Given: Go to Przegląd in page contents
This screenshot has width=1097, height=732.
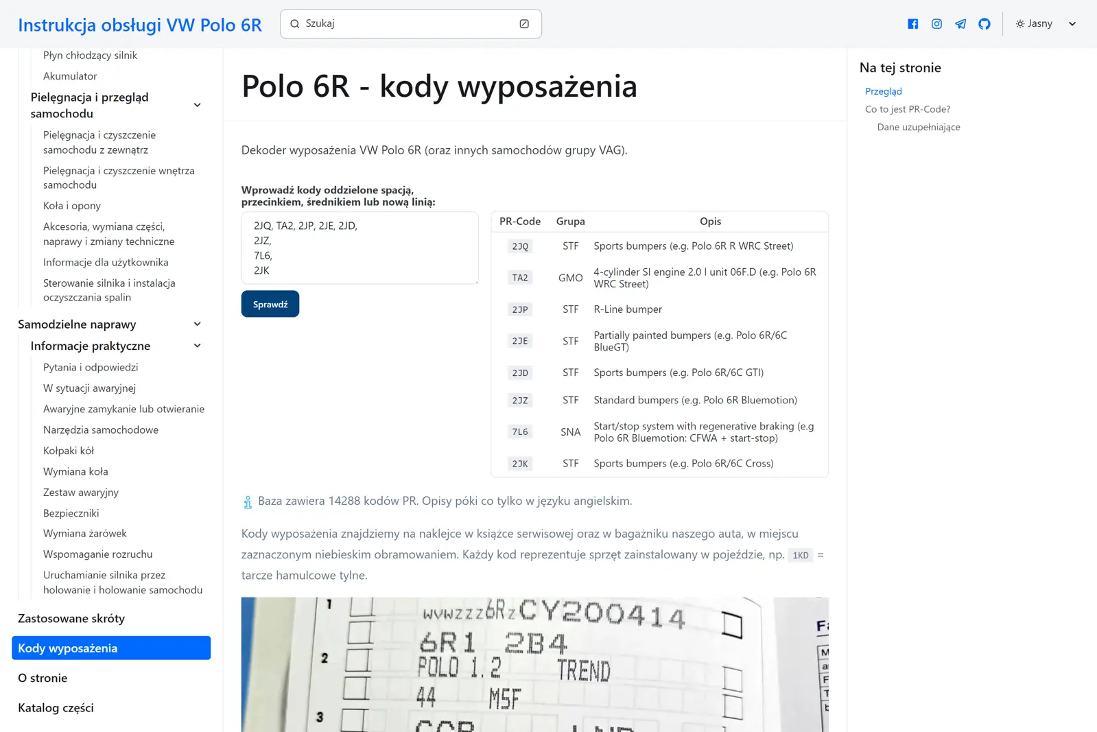Looking at the screenshot, I should [x=883, y=91].
